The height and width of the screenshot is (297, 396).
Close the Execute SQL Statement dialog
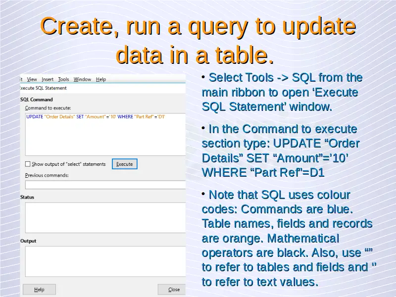172,290
